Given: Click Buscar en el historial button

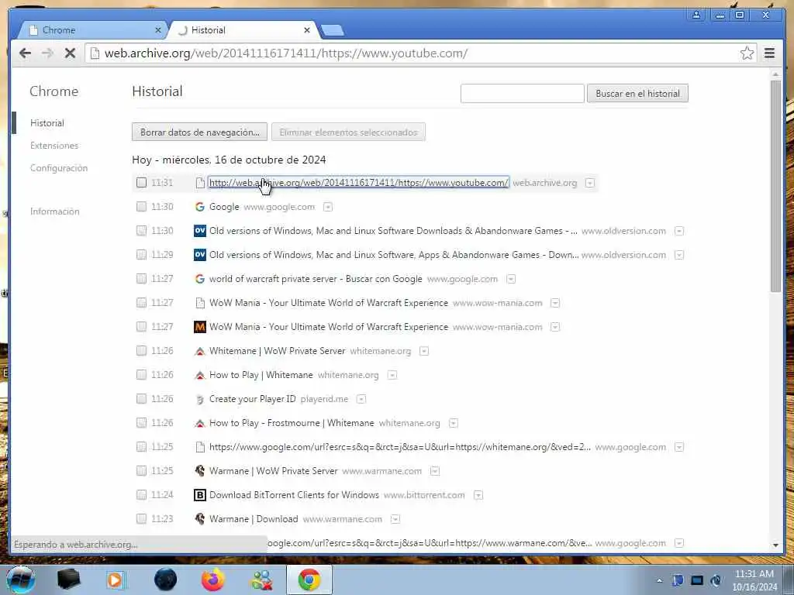Looking at the screenshot, I should [637, 94].
